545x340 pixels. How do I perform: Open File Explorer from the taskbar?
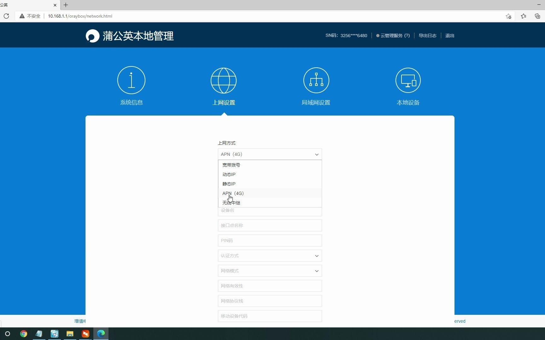point(70,334)
